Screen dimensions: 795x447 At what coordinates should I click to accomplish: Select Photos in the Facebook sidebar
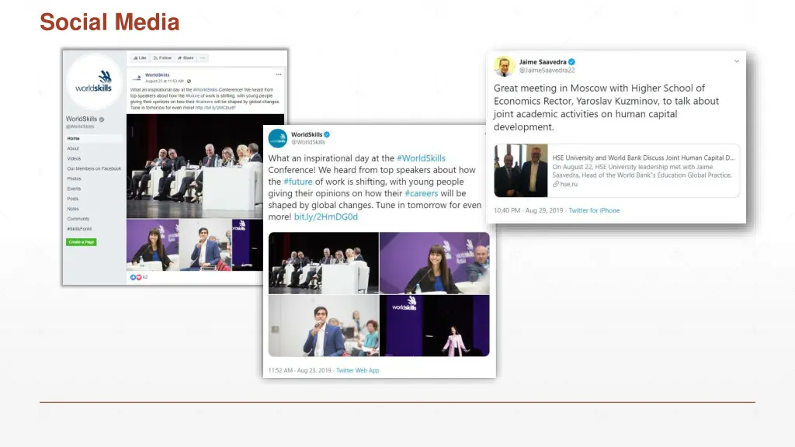74,179
